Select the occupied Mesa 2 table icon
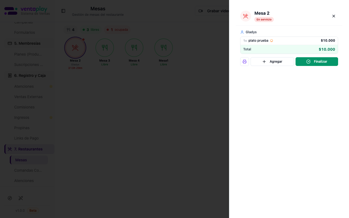The width and height of the screenshot is (349, 218). point(75,48)
